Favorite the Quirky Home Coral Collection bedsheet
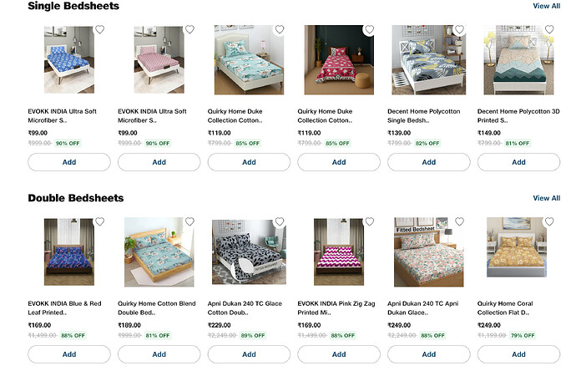Image resolution: width=576 pixels, height=371 pixels. tap(548, 221)
